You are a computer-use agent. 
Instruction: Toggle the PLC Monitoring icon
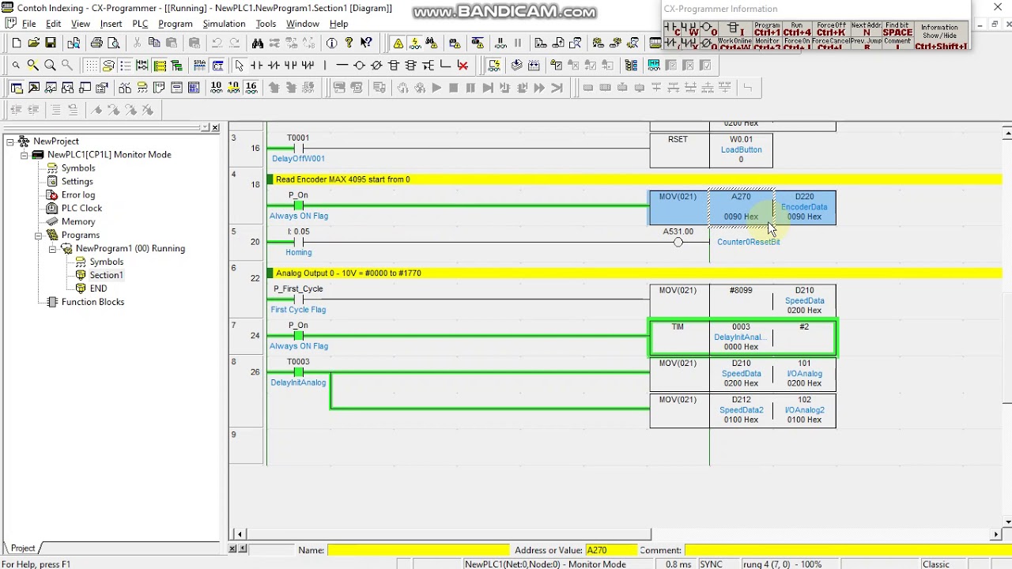[x=415, y=43]
